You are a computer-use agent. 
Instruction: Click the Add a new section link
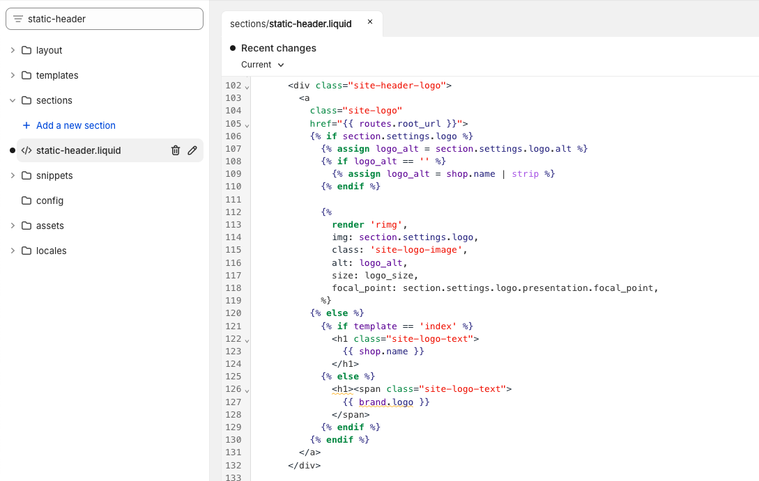75,125
